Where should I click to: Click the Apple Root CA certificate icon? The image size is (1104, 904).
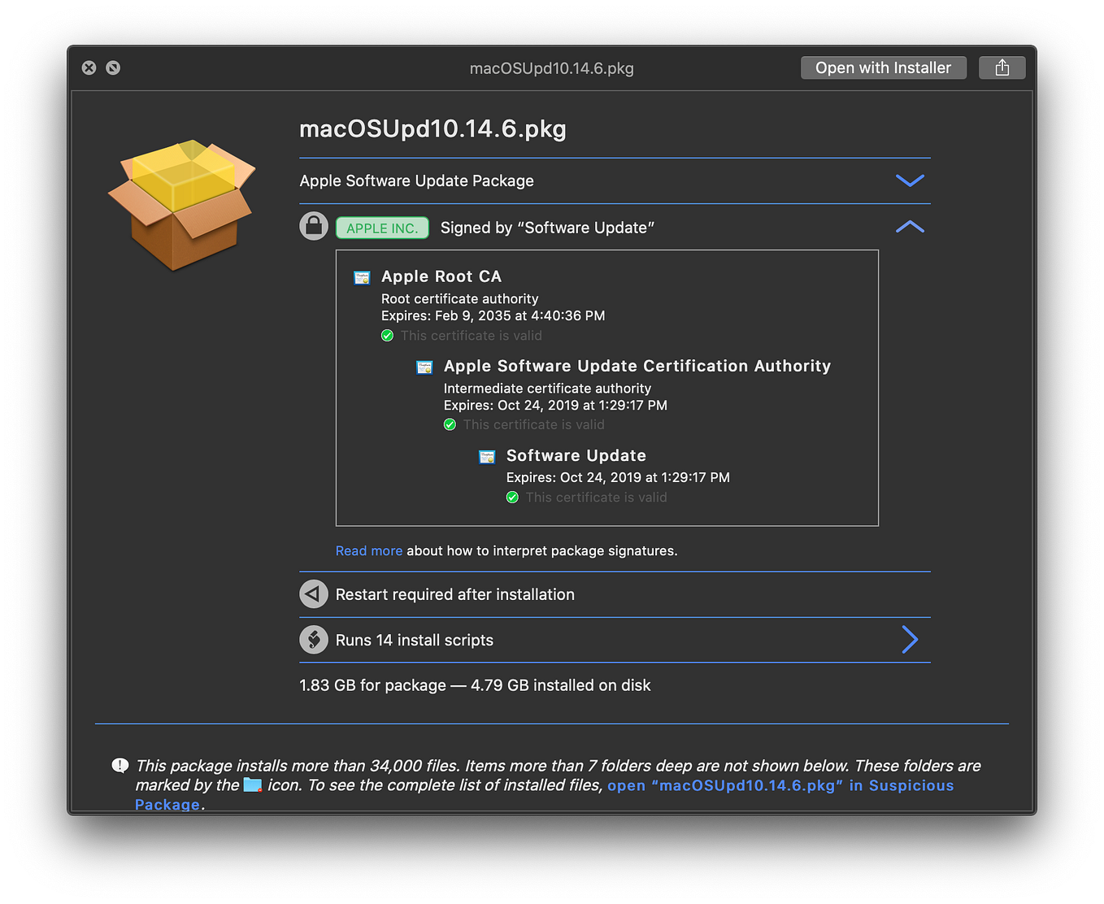(x=361, y=277)
